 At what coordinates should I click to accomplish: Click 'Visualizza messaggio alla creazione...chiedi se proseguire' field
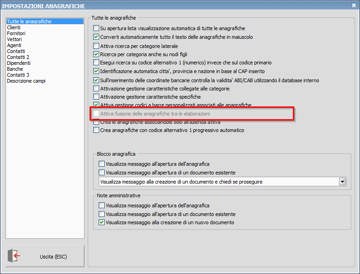(x=222, y=182)
